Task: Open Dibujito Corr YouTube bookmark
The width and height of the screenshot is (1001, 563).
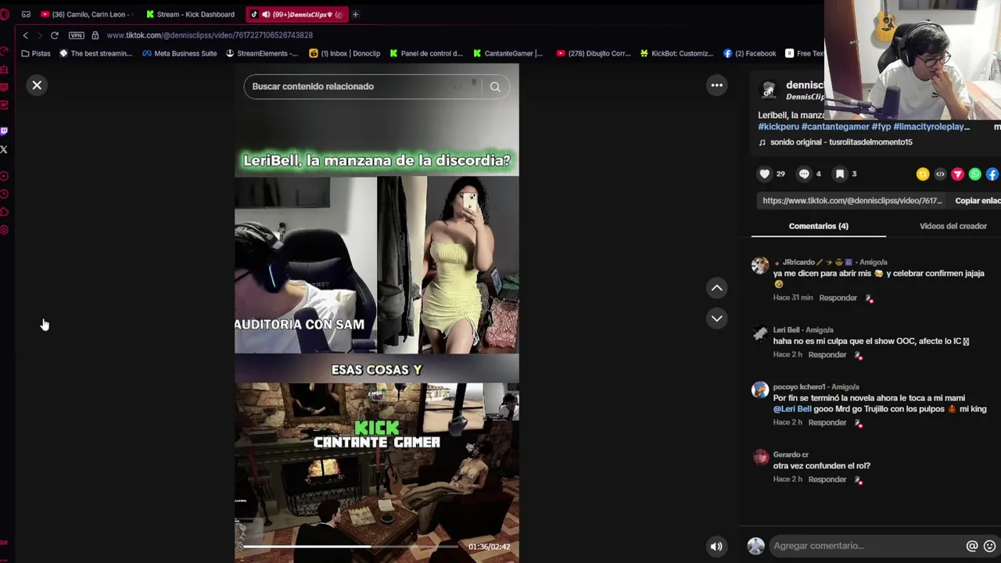Action: coord(594,53)
